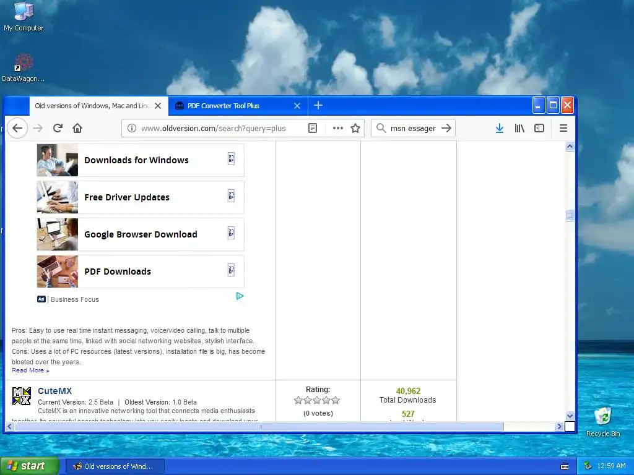Select the My Computer desktop icon

tap(24, 17)
